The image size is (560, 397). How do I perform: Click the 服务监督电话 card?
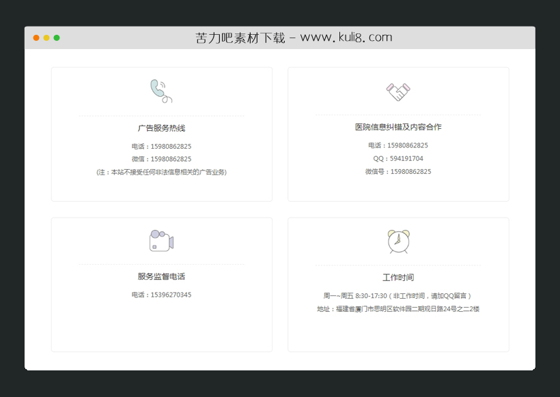[x=160, y=276]
